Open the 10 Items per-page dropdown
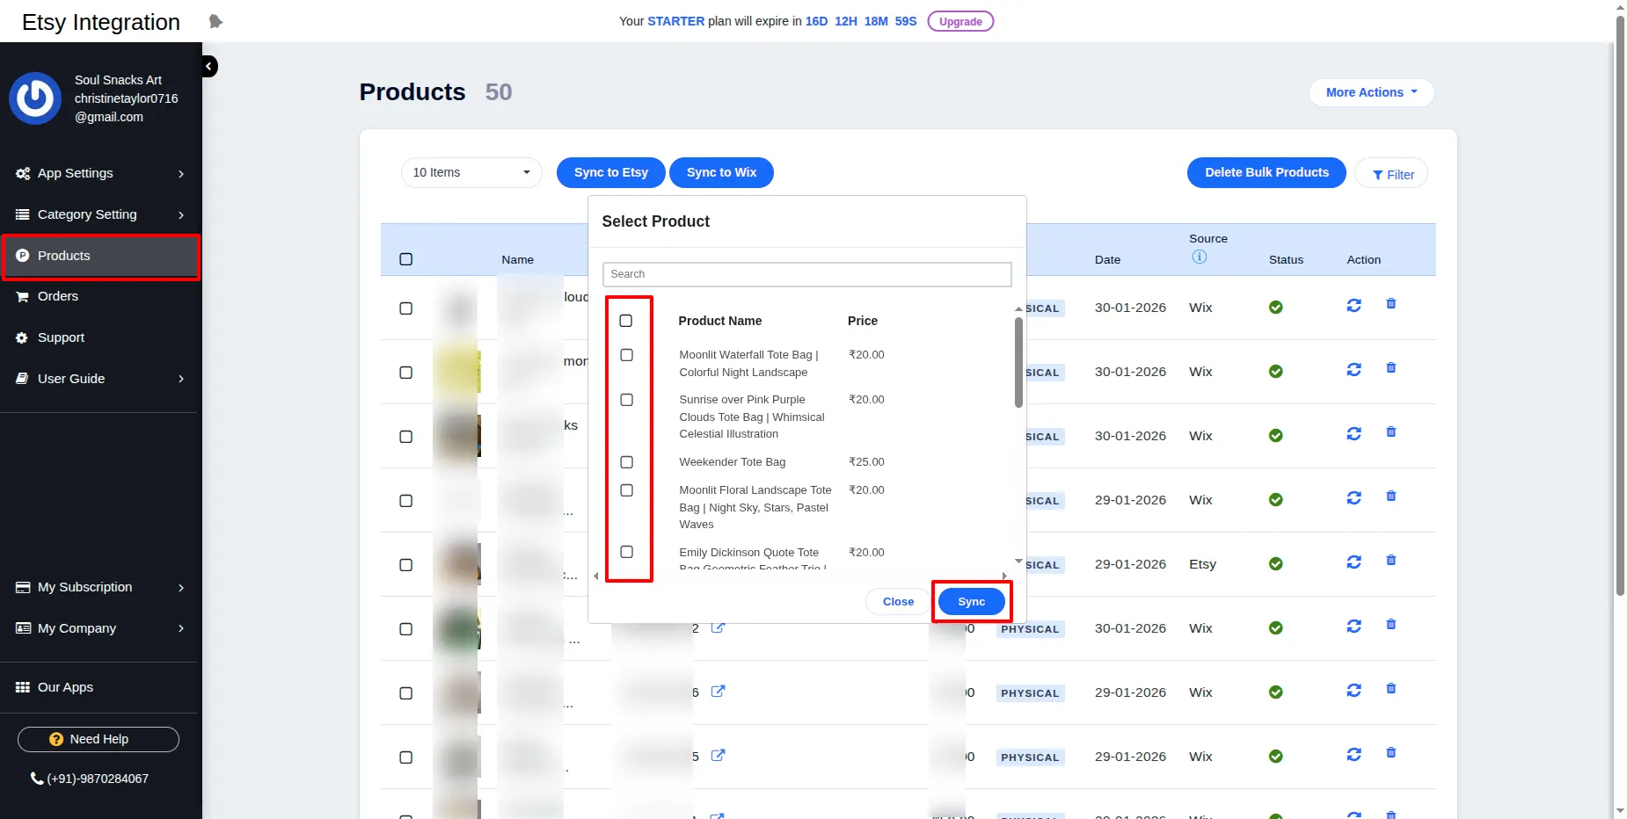This screenshot has height=819, width=1627. 471,172
